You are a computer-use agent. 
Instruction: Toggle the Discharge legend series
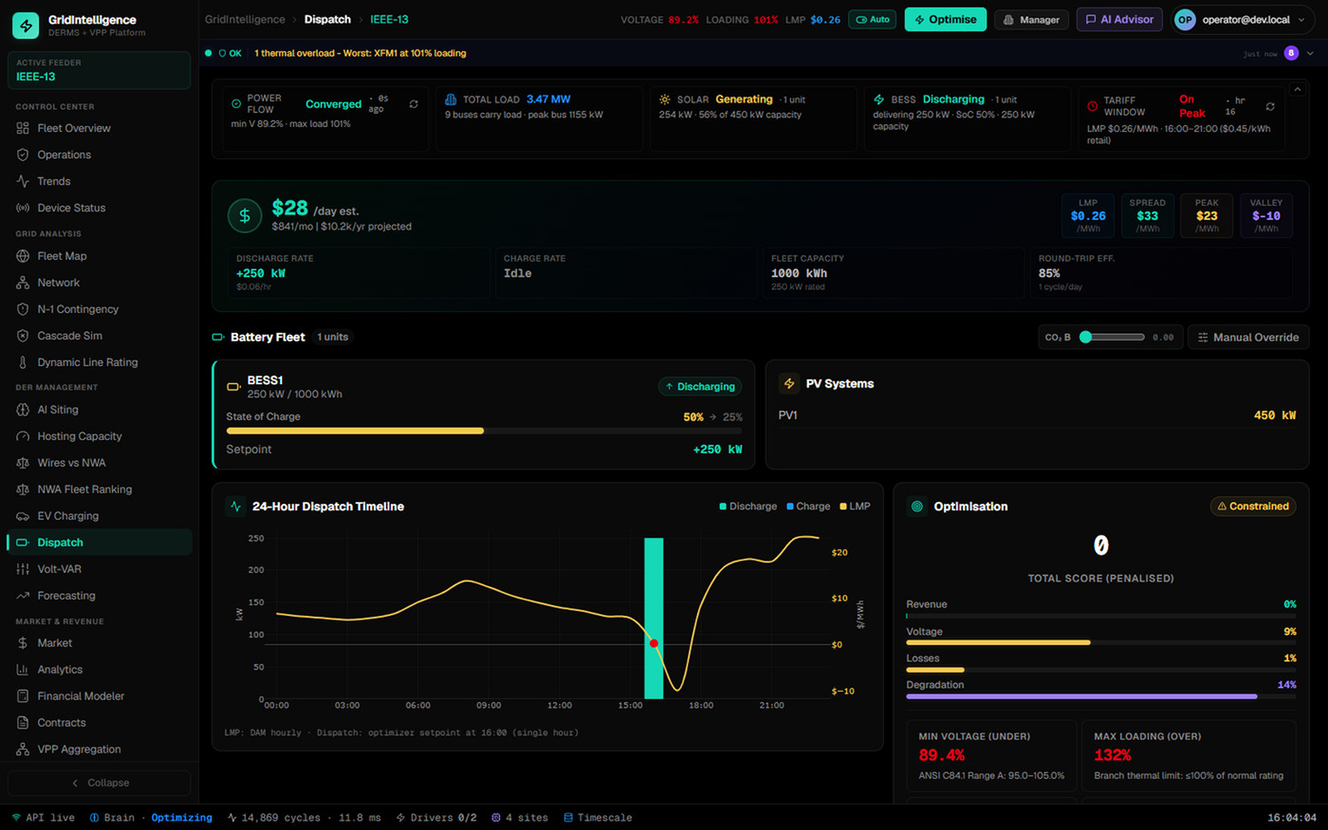click(747, 506)
